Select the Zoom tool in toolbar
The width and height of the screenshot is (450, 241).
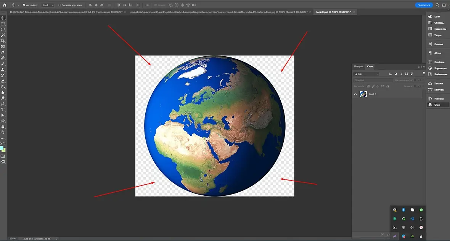[3, 132]
